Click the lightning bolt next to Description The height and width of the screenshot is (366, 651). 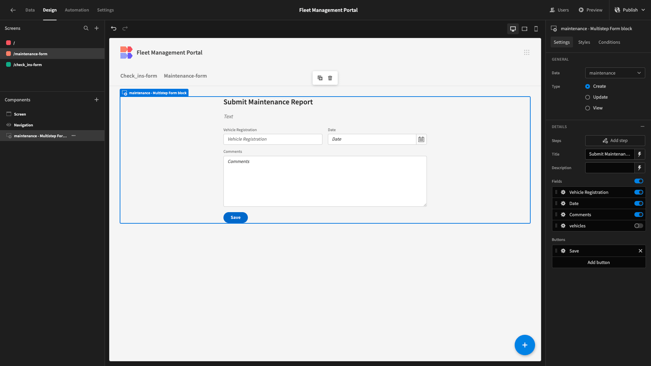pos(640,168)
